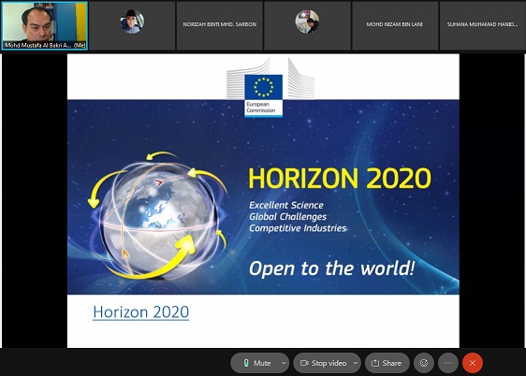
Task: Select the NORIZAH BINTI MHD. SARBON participant tile
Action: [x=219, y=26]
